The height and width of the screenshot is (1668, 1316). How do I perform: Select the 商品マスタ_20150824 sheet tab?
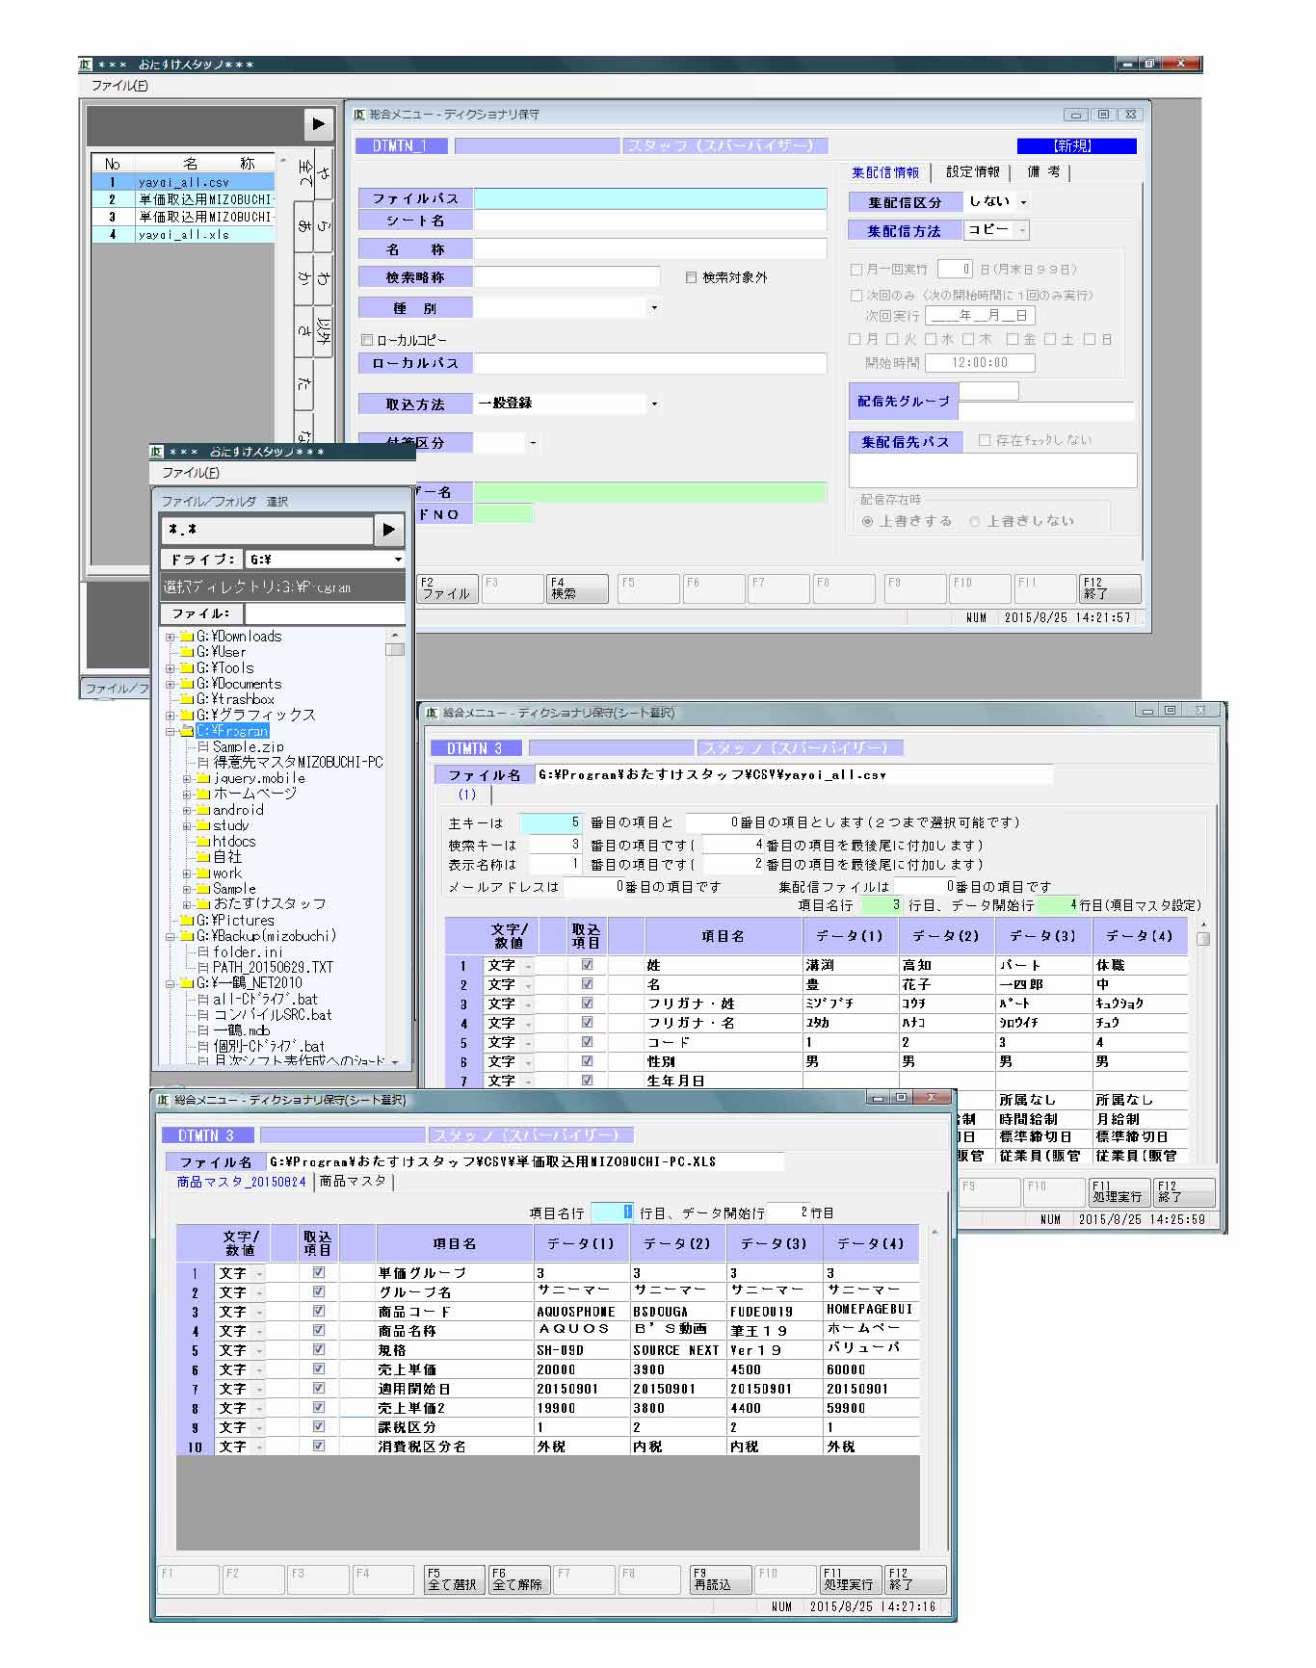click(x=241, y=1182)
